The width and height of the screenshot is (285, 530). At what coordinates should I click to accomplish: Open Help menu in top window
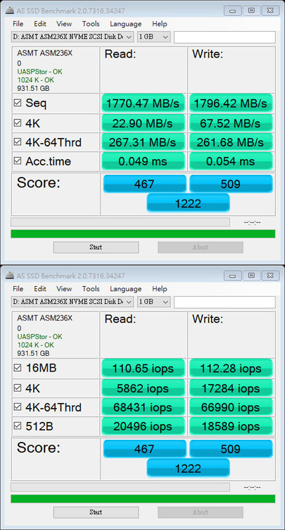tap(159, 24)
